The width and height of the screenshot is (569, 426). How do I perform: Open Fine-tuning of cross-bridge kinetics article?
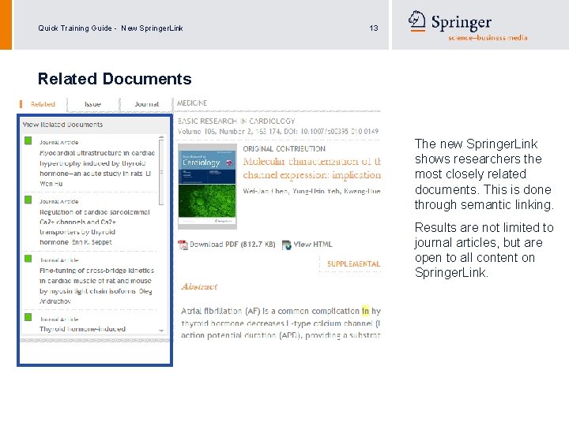point(96,286)
